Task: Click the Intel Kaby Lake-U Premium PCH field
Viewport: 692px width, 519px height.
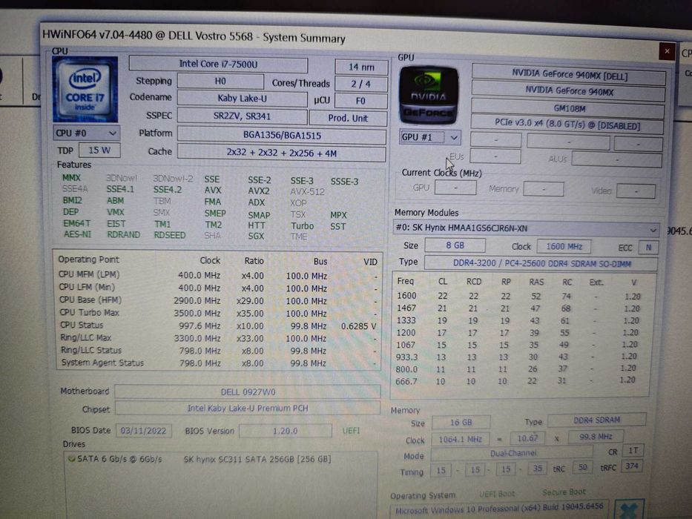Action: [248, 409]
